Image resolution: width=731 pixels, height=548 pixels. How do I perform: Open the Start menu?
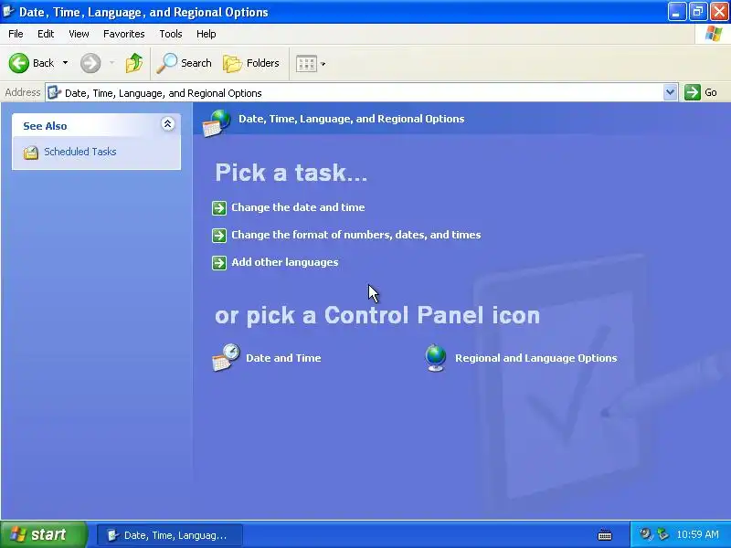click(44, 534)
